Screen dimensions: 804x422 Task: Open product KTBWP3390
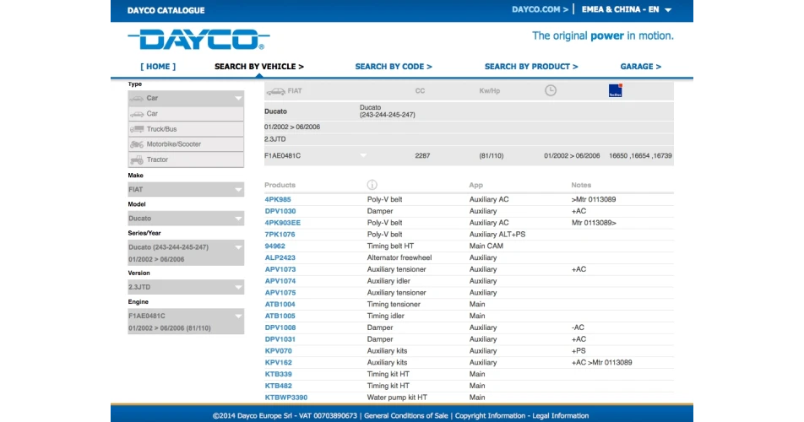click(x=286, y=398)
